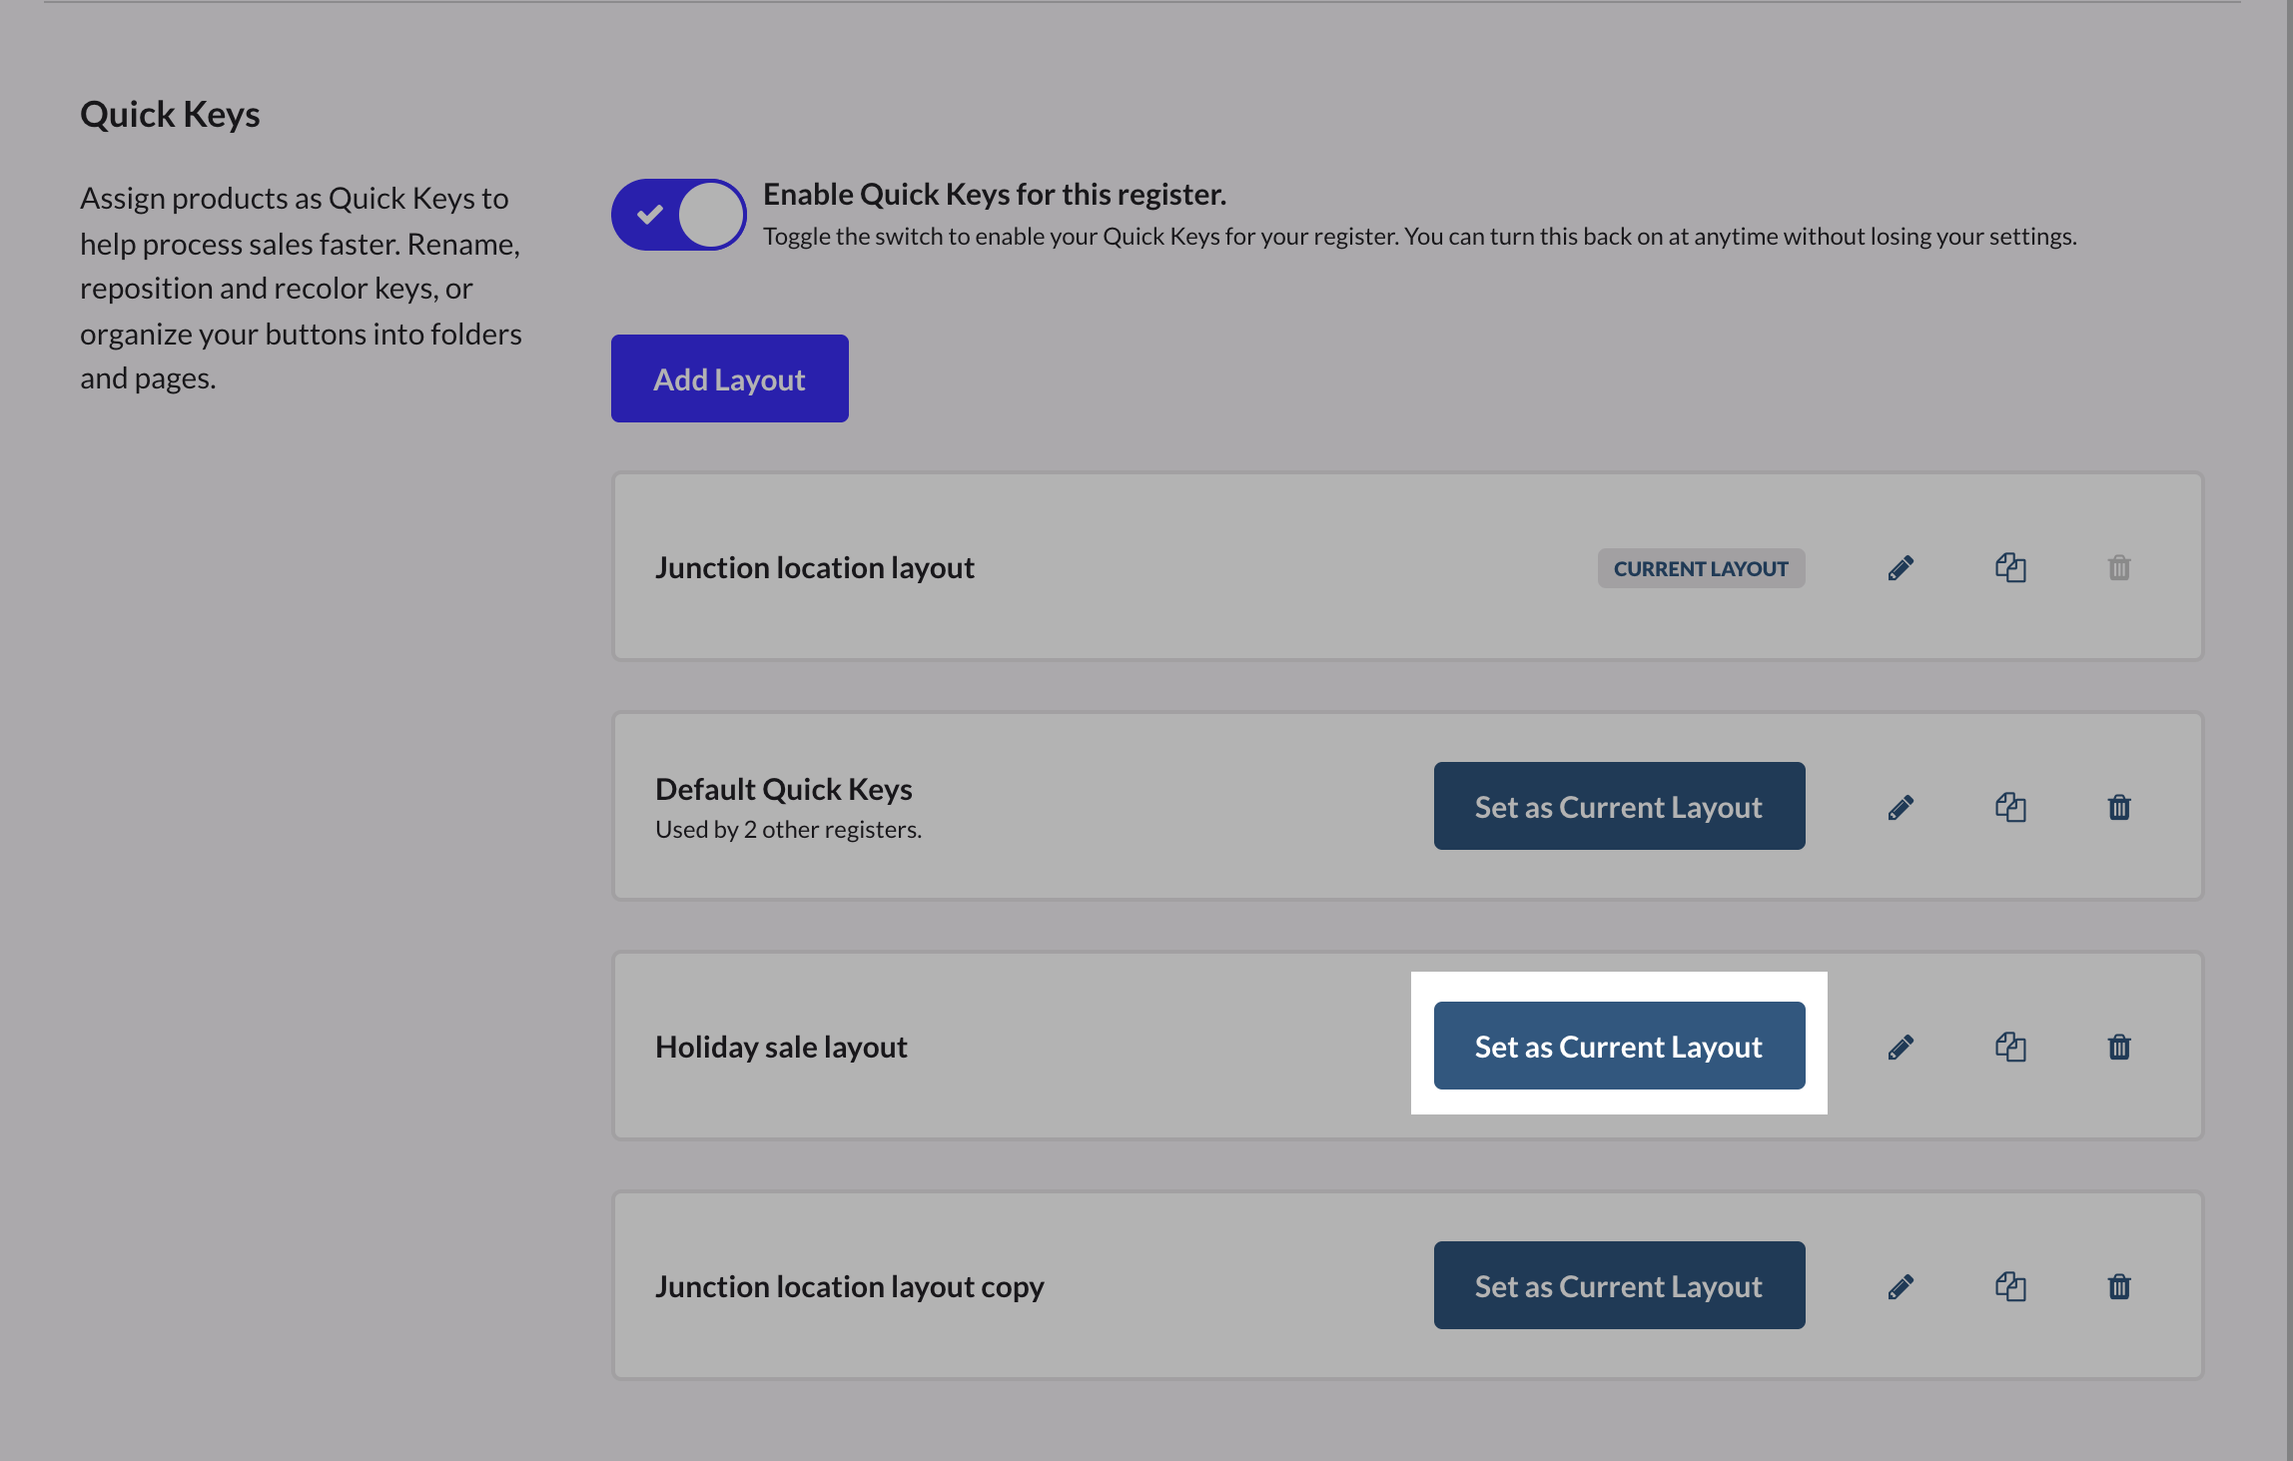Delete the Default Quick Keys layout
The image size is (2293, 1461).
point(2119,807)
